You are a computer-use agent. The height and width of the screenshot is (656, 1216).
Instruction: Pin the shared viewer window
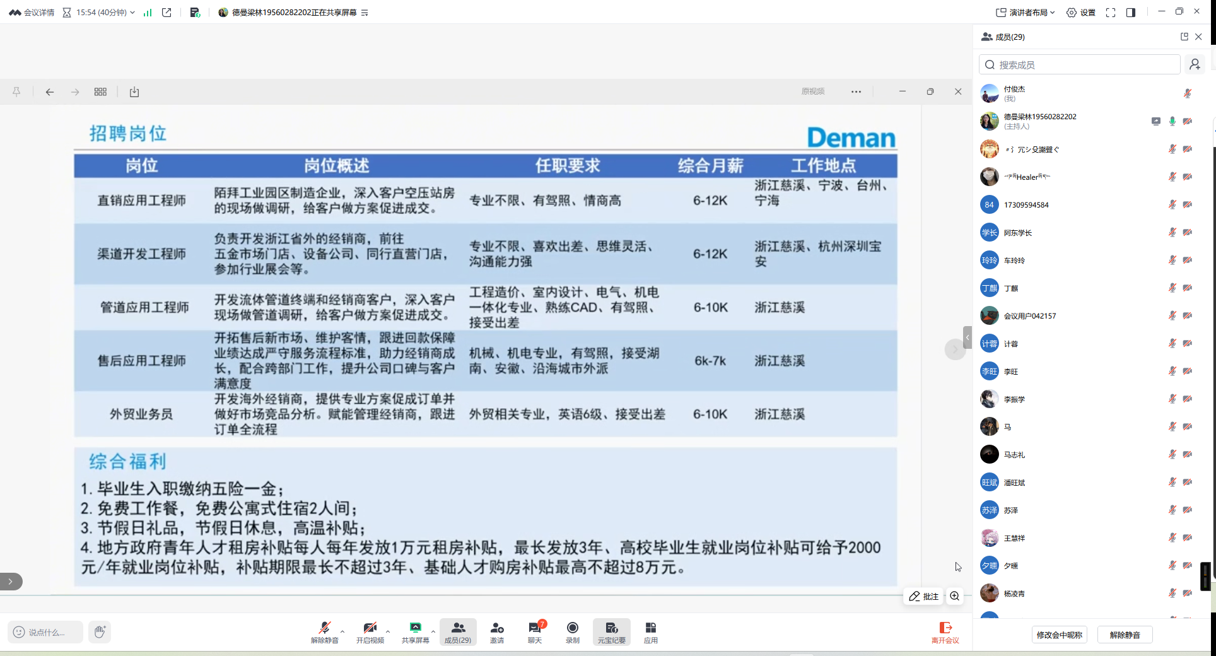[x=16, y=91]
